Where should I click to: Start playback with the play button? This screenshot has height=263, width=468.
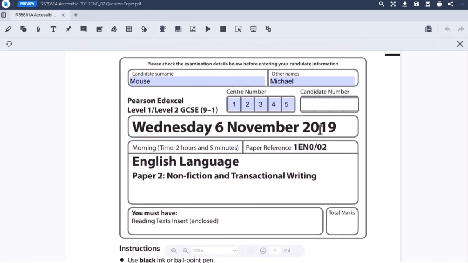208,29
